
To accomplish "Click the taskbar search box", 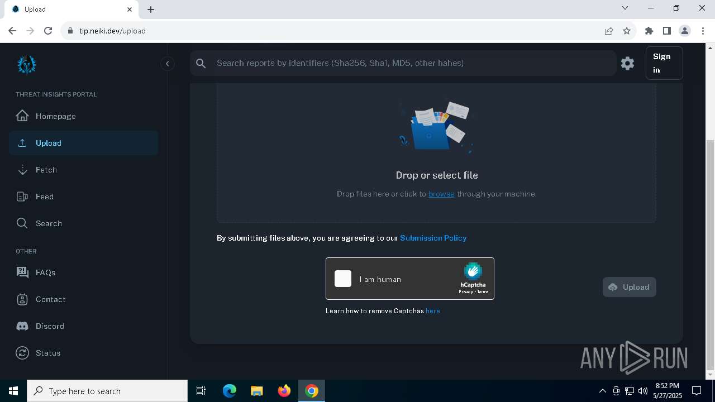I will (x=107, y=391).
